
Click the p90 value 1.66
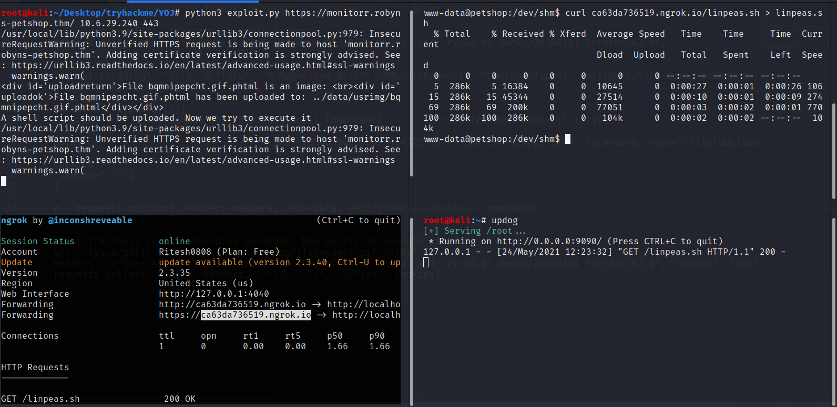coord(380,346)
